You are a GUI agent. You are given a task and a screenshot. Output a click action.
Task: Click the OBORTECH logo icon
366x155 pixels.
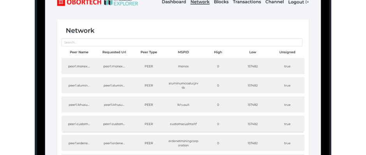(x=61, y=2)
